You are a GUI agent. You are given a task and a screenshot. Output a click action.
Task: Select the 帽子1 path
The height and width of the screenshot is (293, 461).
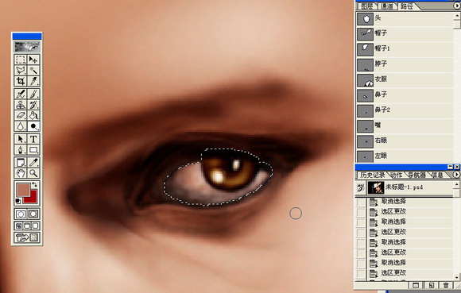[x=405, y=48]
